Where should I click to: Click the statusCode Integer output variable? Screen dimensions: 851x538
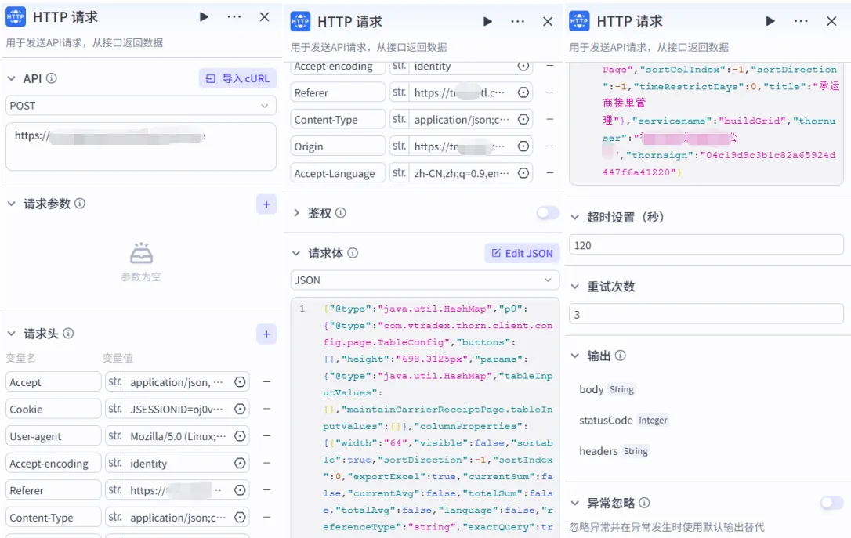[x=624, y=421]
